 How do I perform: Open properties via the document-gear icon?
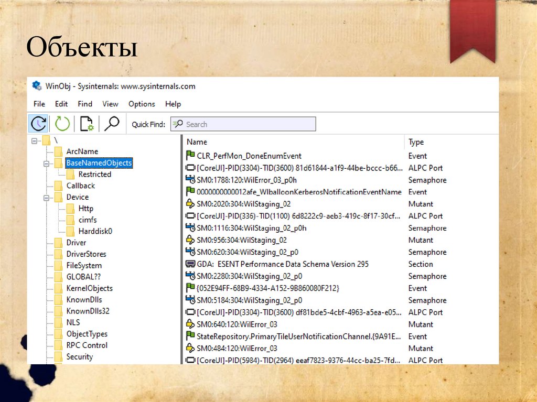pyautogui.click(x=87, y=124)
